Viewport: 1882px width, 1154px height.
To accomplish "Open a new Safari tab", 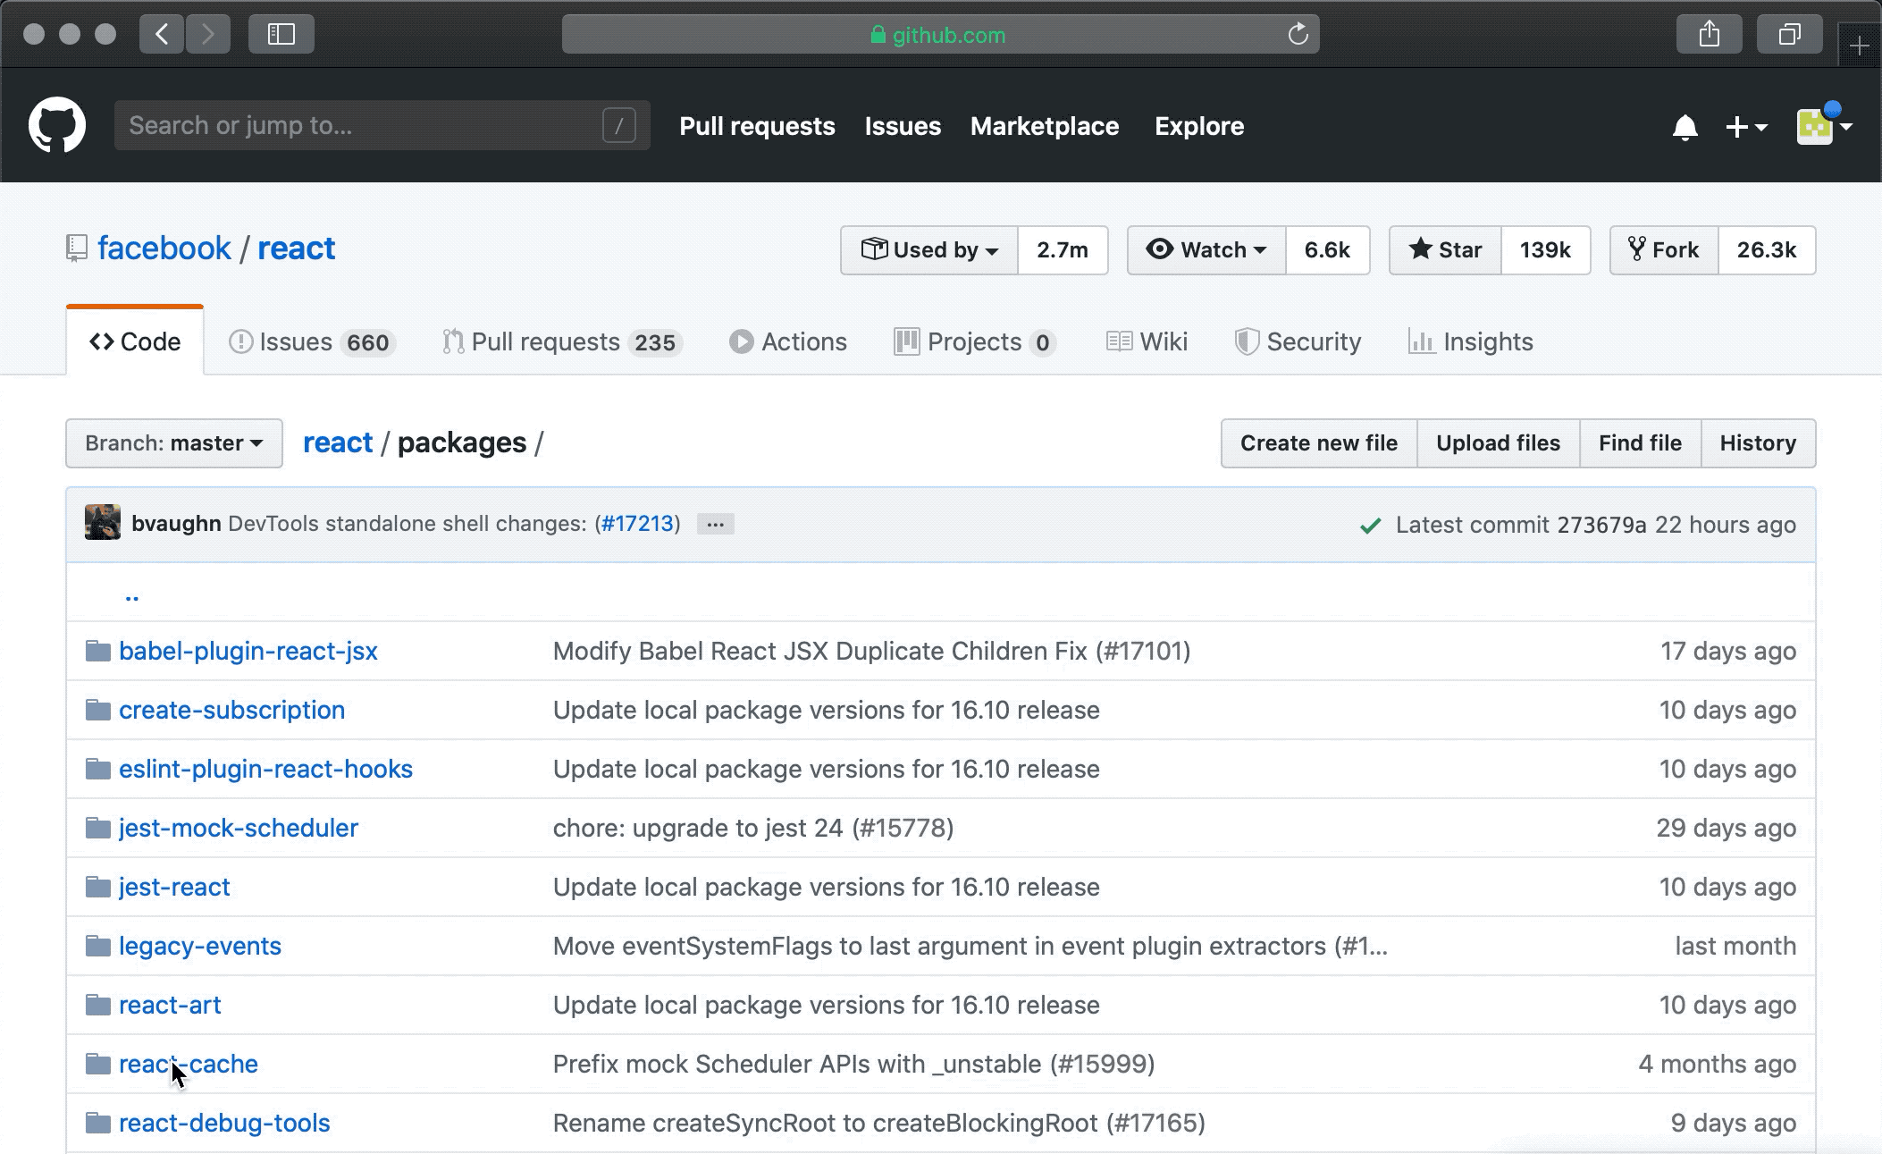I will pos(1860,46).
